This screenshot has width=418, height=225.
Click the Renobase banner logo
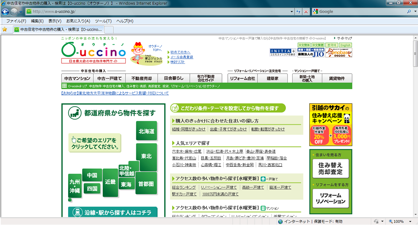point(339,52)
